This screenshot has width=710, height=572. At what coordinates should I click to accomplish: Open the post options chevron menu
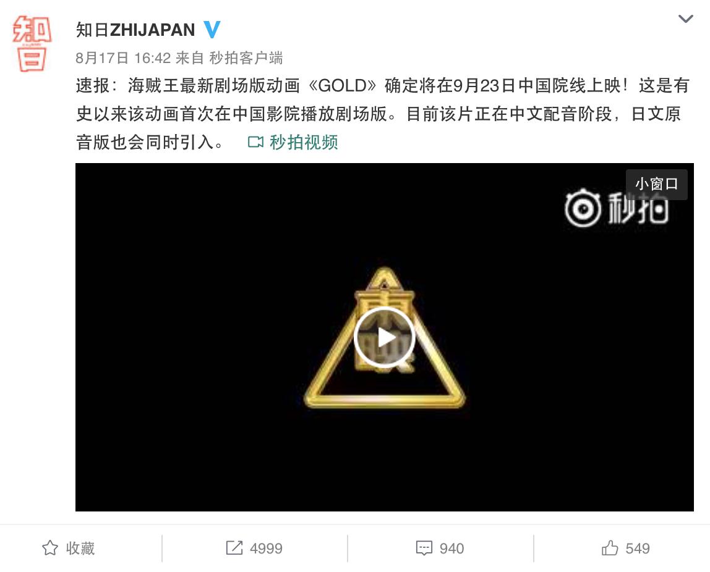(x=685, y=19)
